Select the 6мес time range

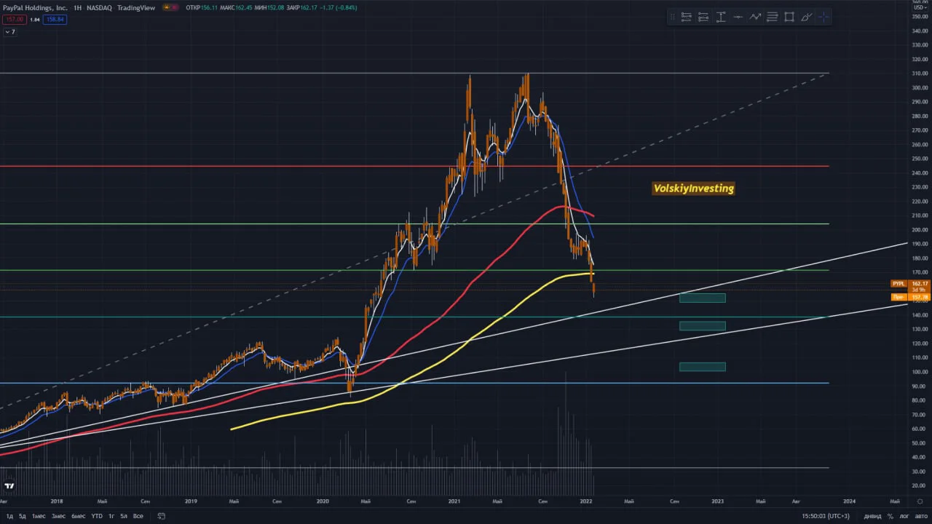78,516
